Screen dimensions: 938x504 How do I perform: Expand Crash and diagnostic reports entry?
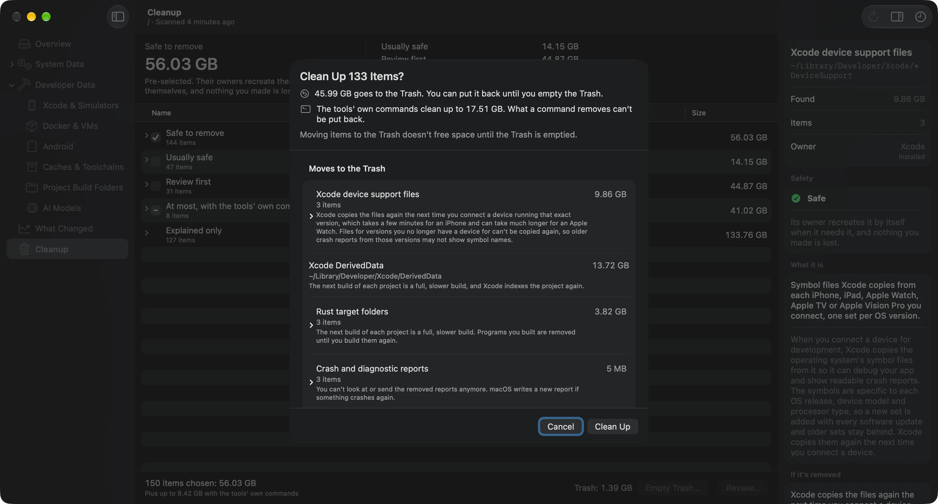[311, 382]
